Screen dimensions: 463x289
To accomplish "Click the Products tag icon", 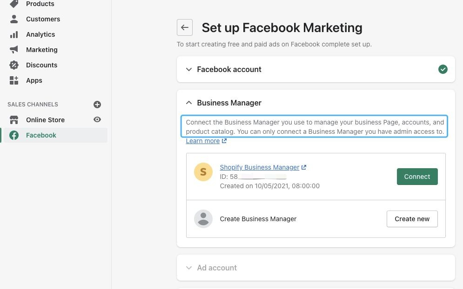I will [x=14, y=4].
